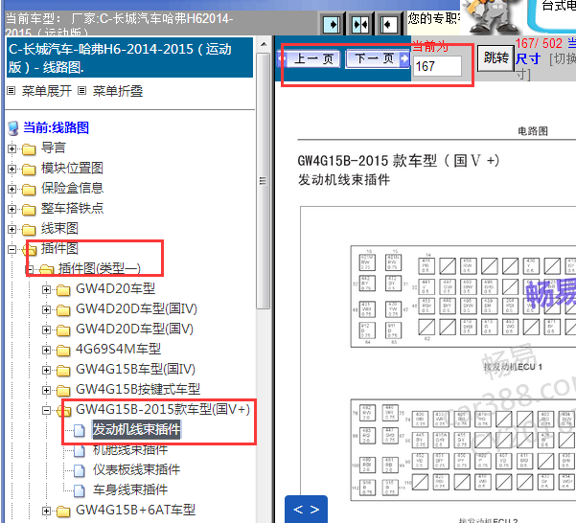Expand the GW4G15B车型(国IV) node
This screenshot has width=576, height=523.
[46, 370]
